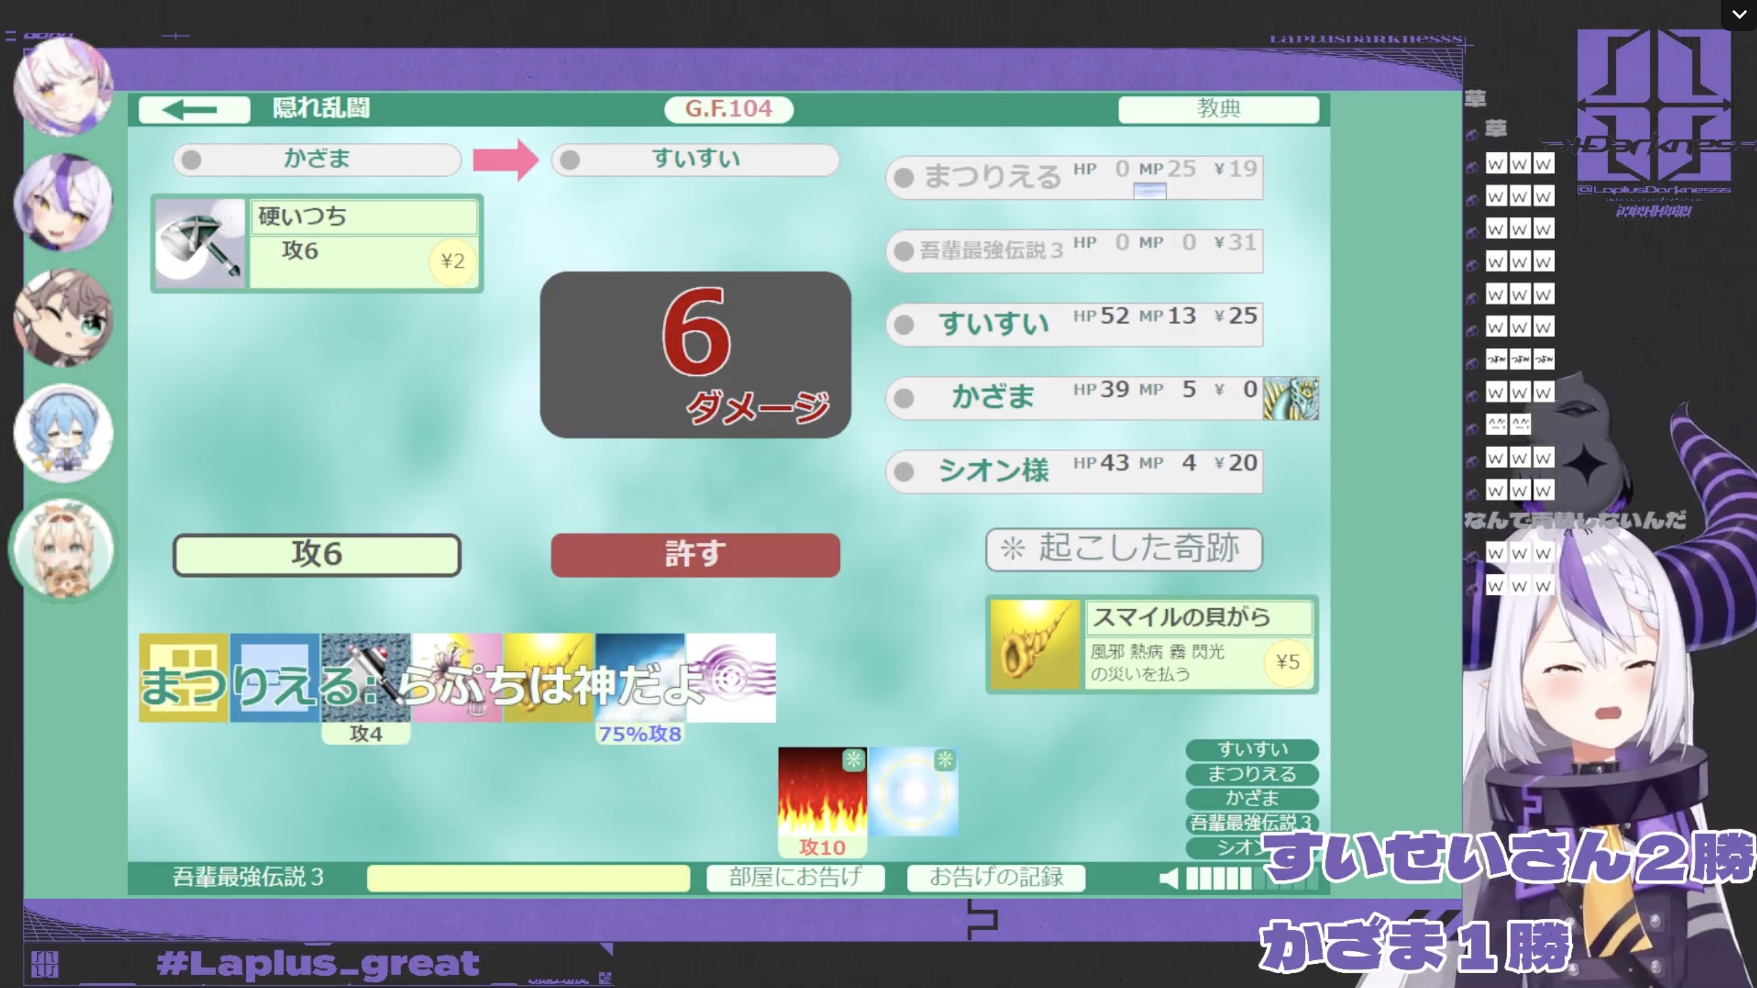This screenshot has width=1757, height=988.
Task: Expand the top-right chevron dropdown
Action: [x=1739, y=14]
